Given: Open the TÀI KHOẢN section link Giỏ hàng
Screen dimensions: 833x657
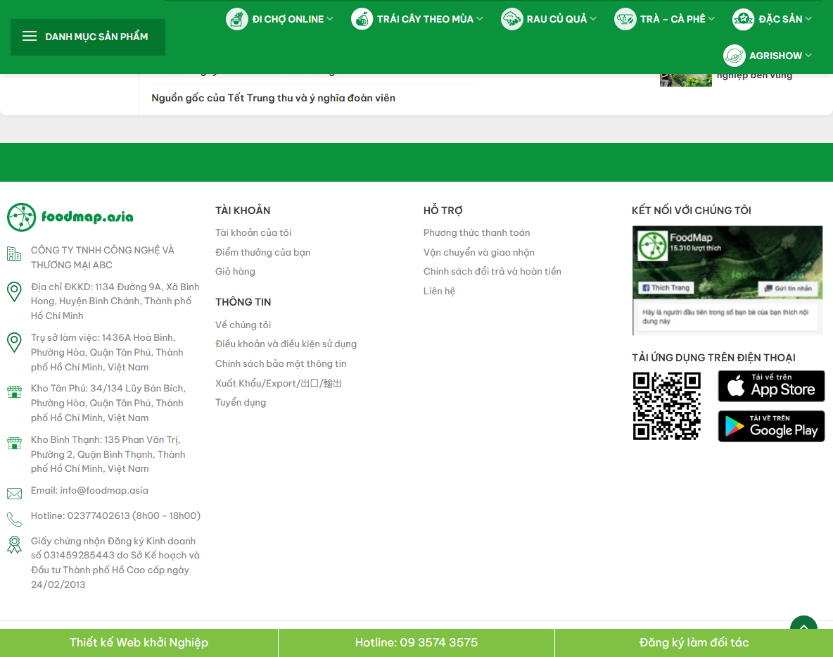Looking at the screenshot, I should coord(236,271).
